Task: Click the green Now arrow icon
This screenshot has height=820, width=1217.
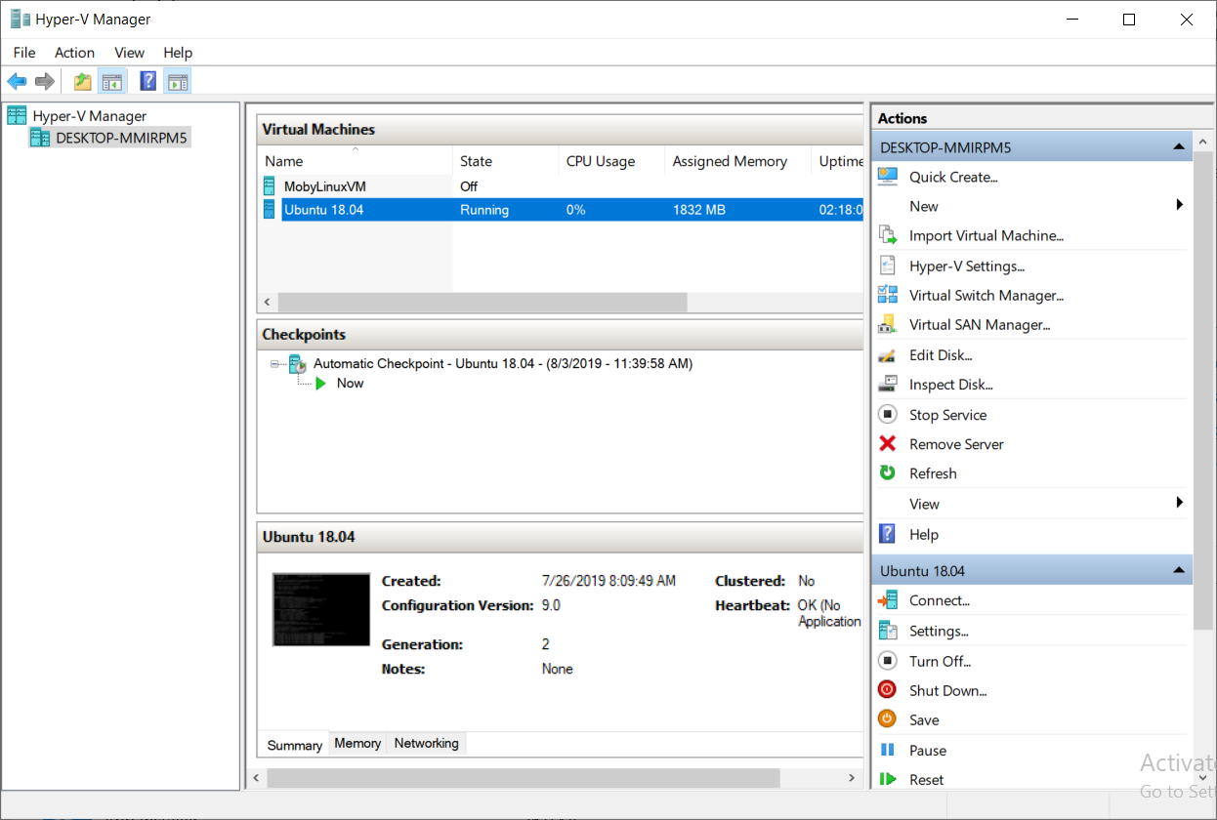Action: [321, 384]
